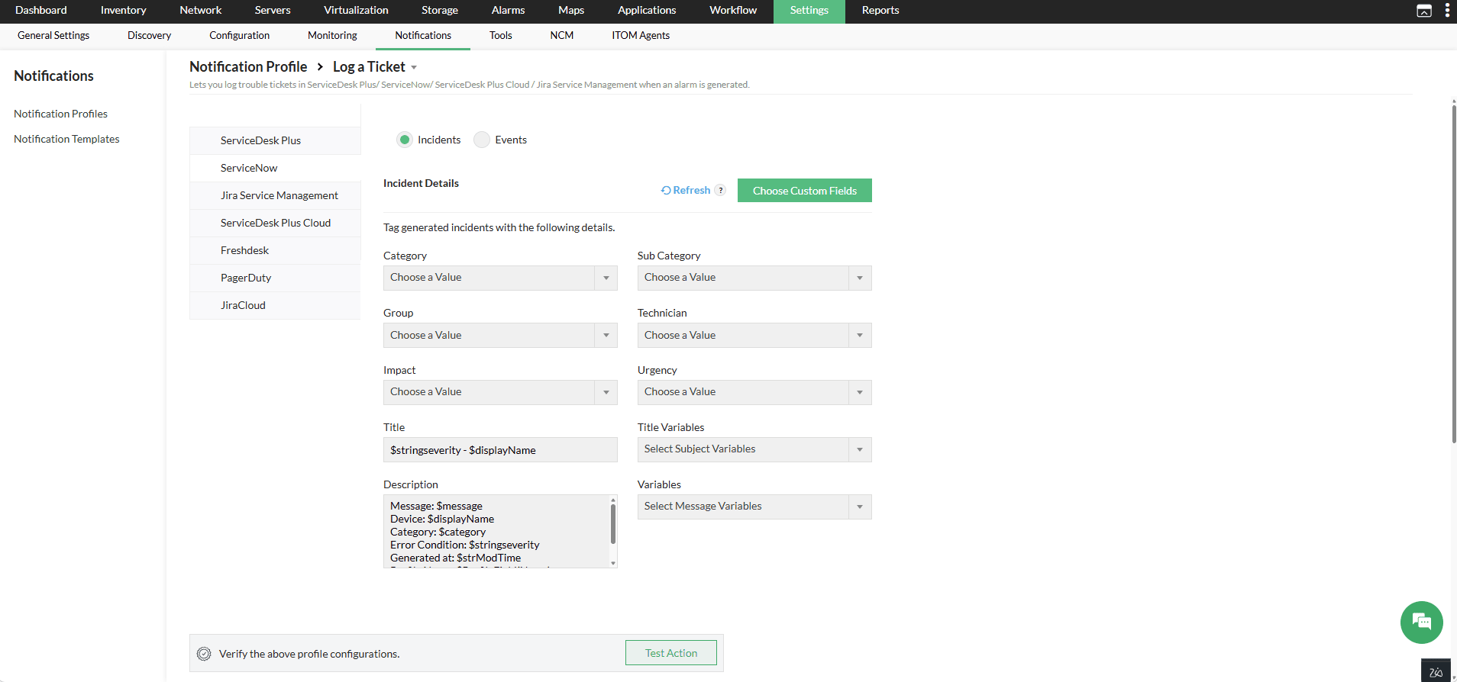Viewport: 1457px width, 682px height.
Task: Click the display mode icon in top bar
Action: [1424, 11]
